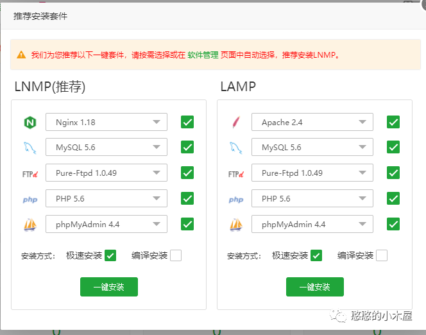Click the MySQL dolphin icon in LNMP
The height and width of the screenshot is (335, 426).
[x=30, y=148]
